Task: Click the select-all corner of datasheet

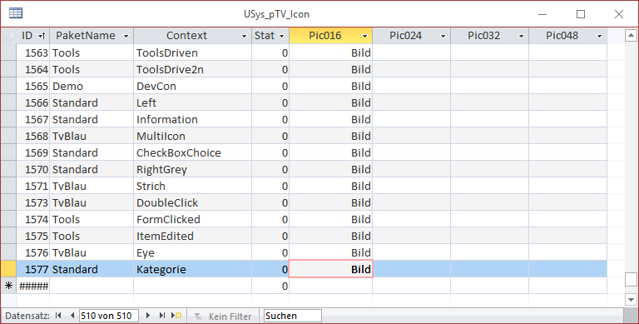Action: [8, 36]
